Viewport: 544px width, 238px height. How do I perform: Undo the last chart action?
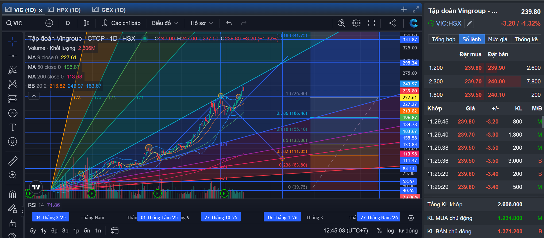point(229,23)
